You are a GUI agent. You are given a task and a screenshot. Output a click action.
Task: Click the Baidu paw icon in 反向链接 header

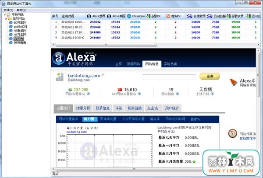pos(210,16)
